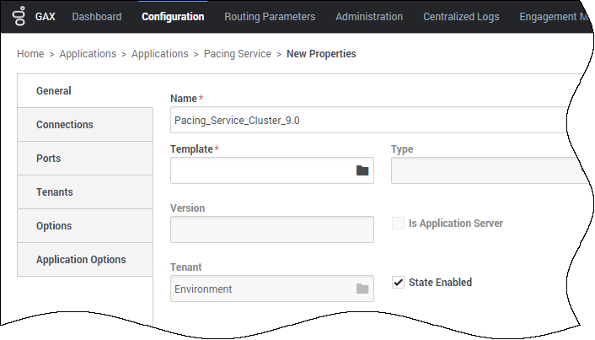Go to the Options tab
The image size is (595, 340).
(x=85, y=226)
